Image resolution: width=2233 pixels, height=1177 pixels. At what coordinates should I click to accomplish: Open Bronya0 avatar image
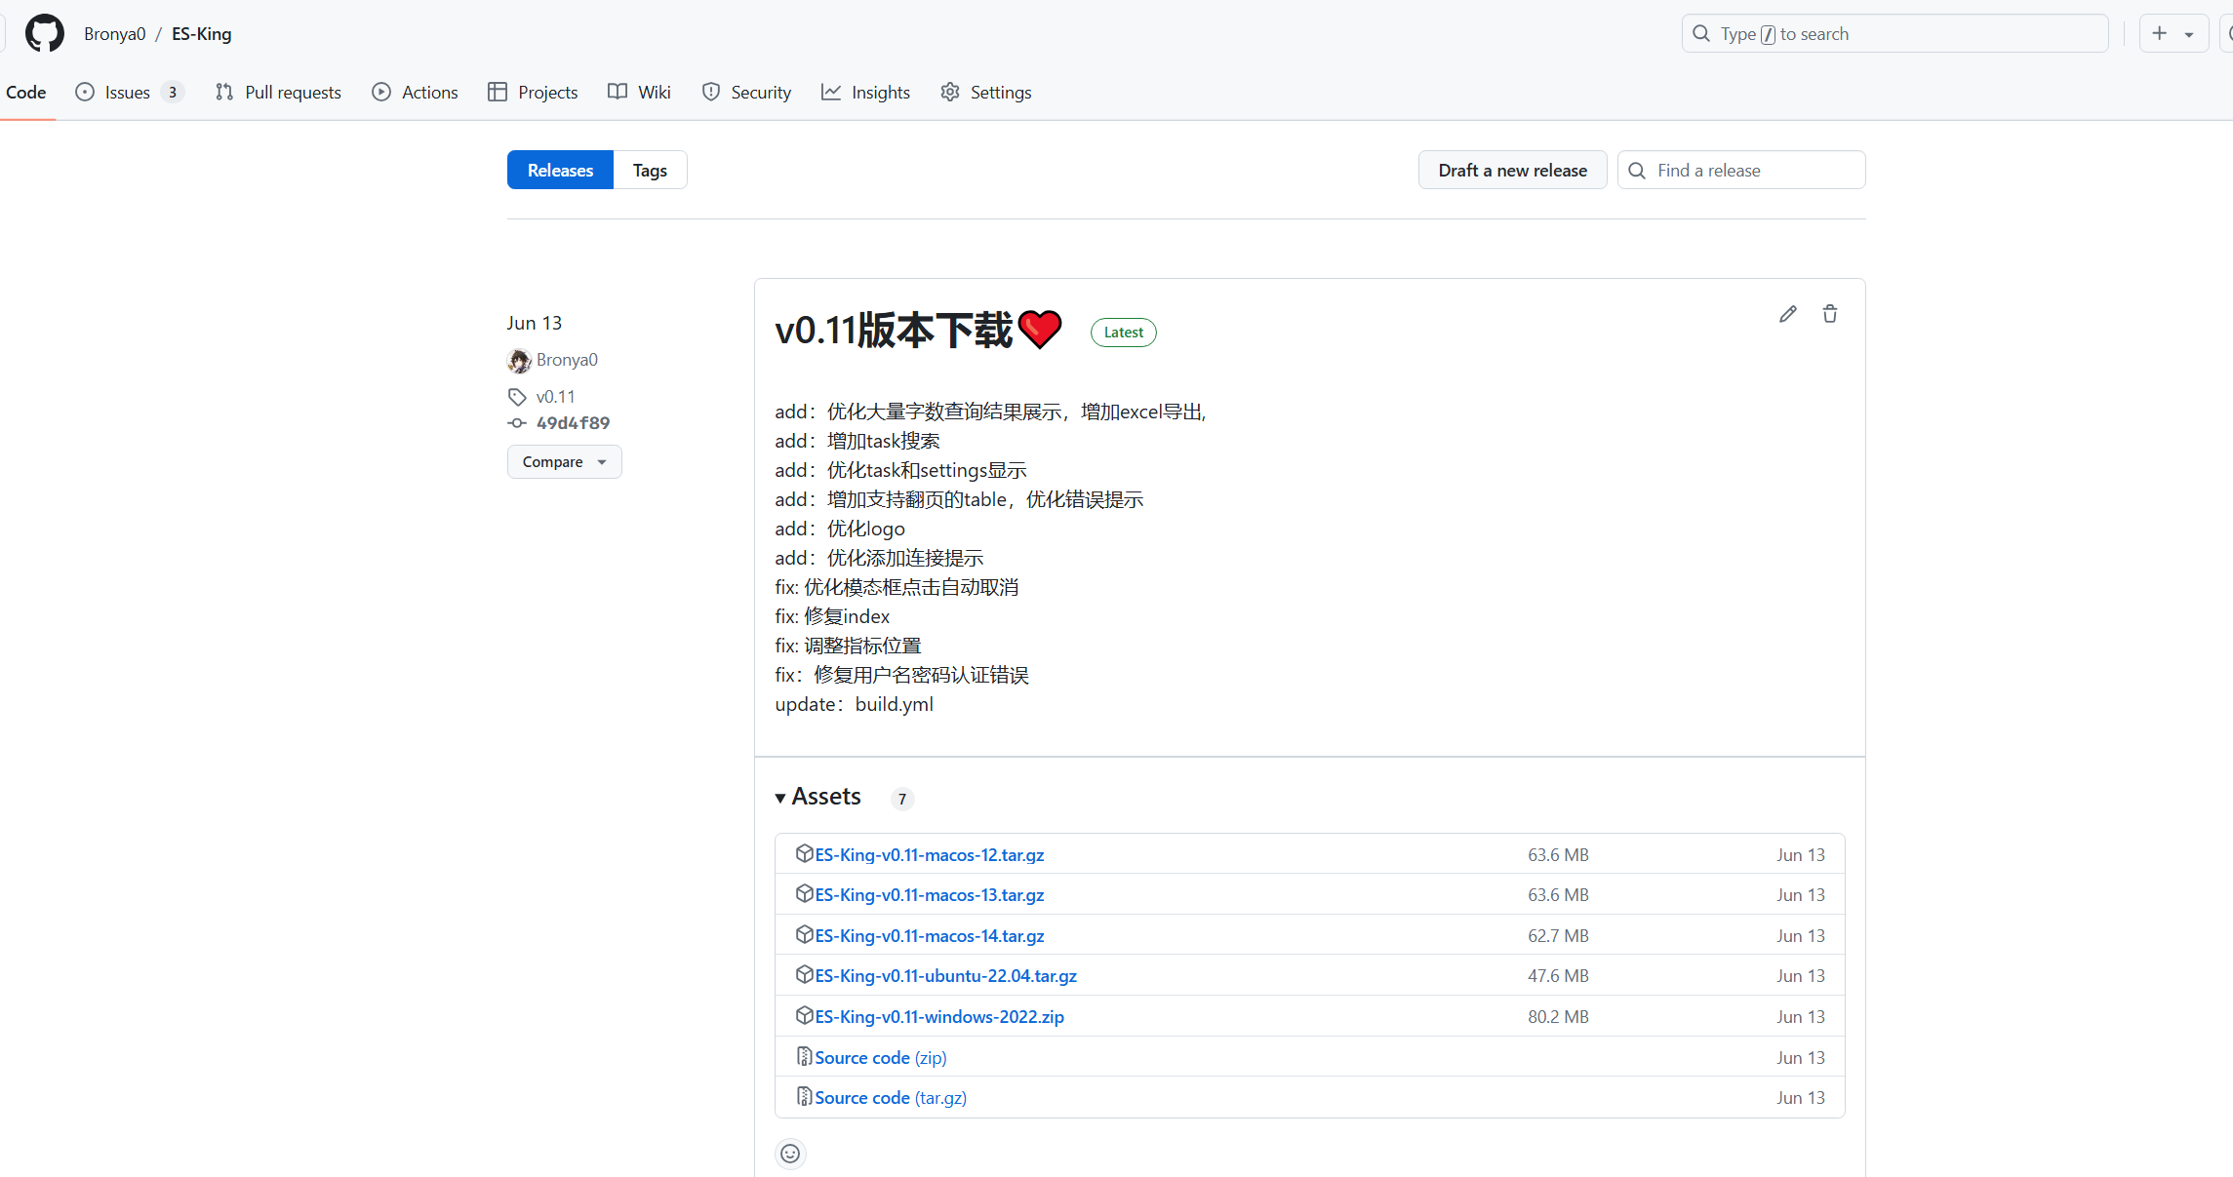(x=519, y=361)
